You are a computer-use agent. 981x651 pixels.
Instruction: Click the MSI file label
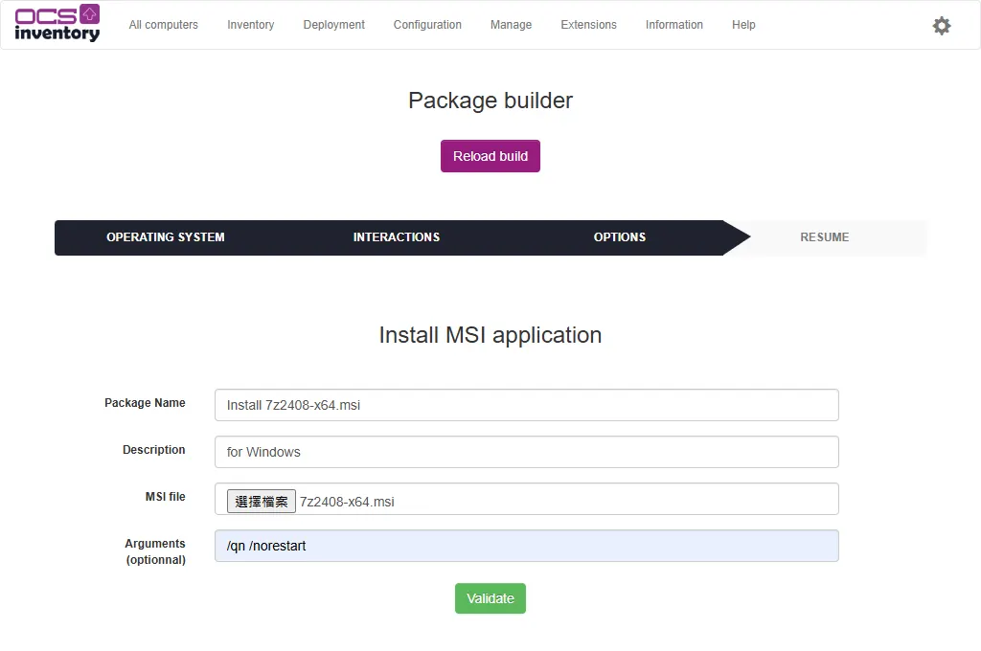click(x=165, y=497)
